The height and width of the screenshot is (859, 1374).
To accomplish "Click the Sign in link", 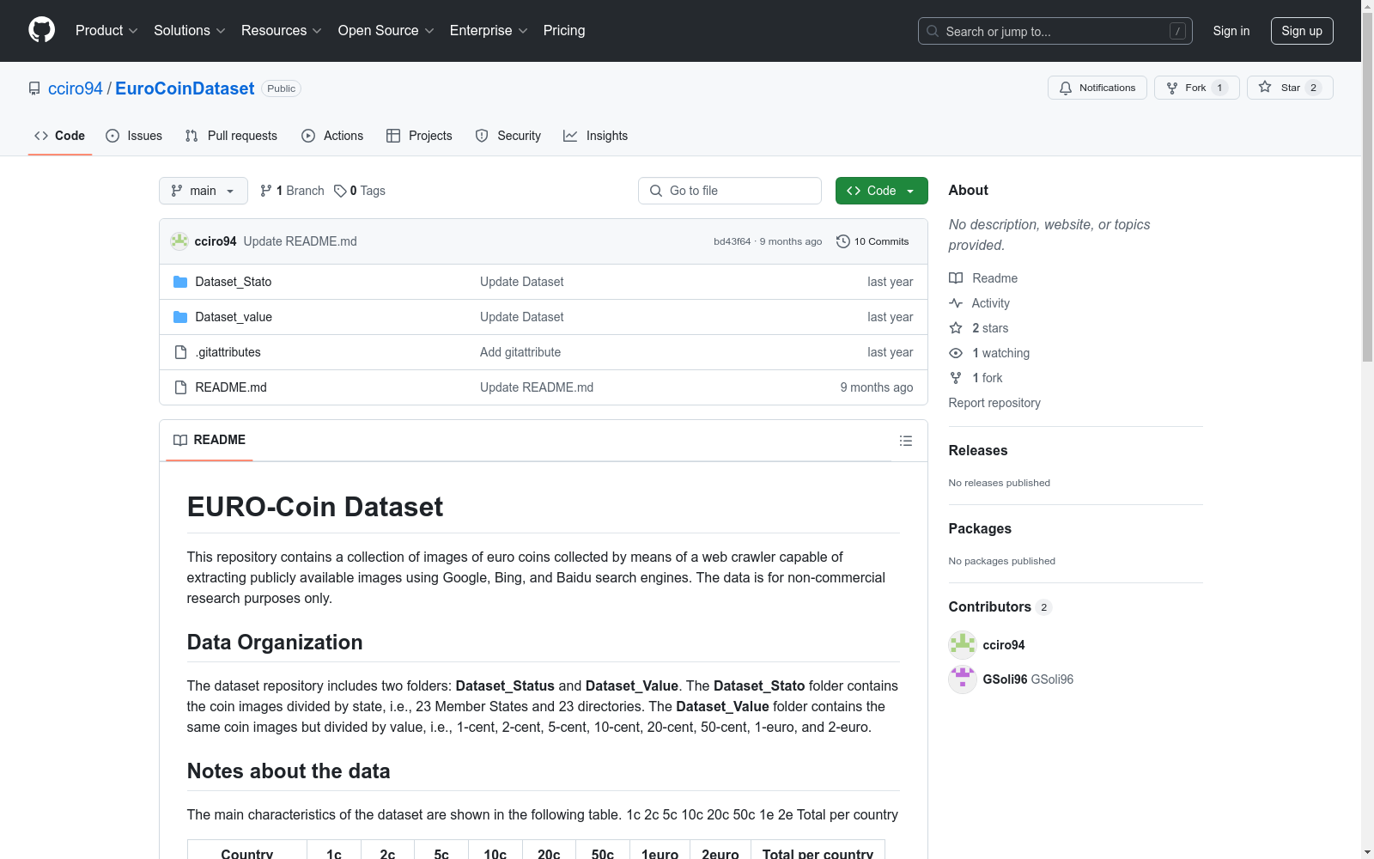I will click(x=1231, y=31).
